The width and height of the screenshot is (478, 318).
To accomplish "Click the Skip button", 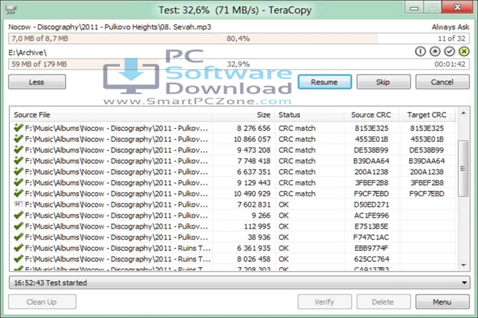I will click(x=384, y=82).
